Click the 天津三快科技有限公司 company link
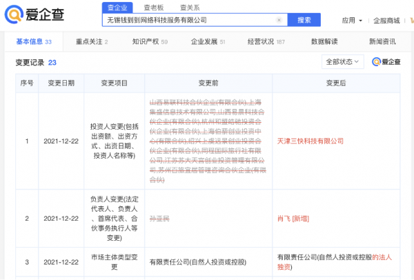Viewport: 414px width, 280px height. point(310,141)
